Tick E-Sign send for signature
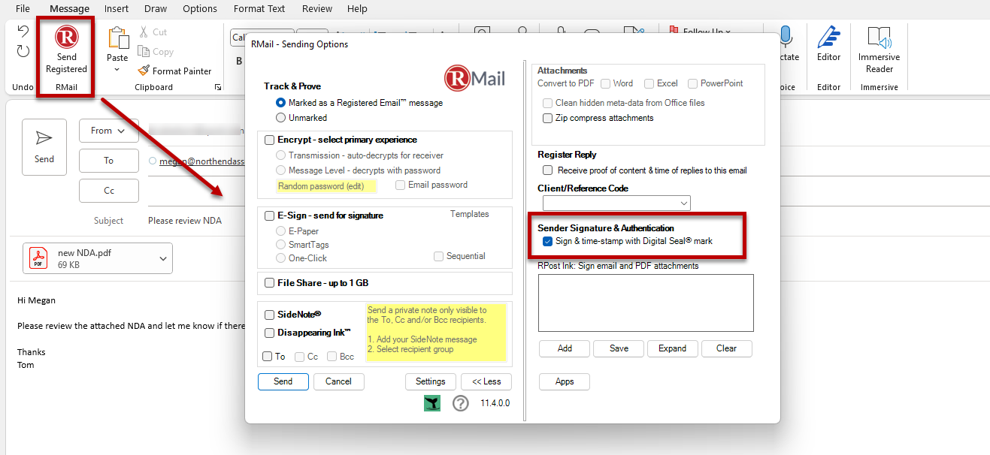 [270, 215]
